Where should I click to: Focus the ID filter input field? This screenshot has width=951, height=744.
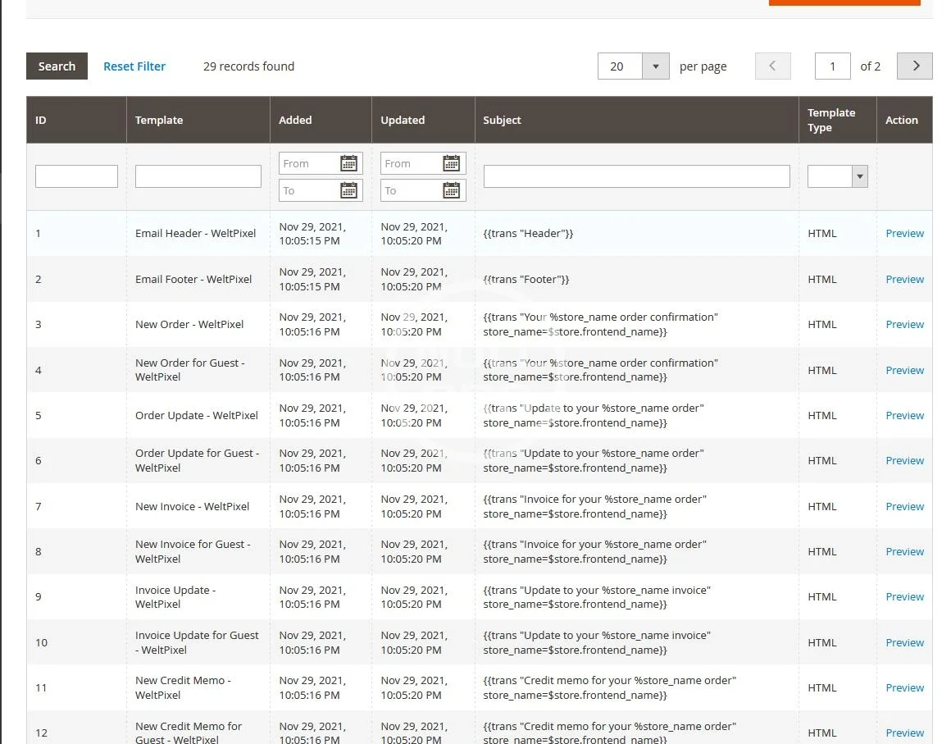click(x=76, y=176)
